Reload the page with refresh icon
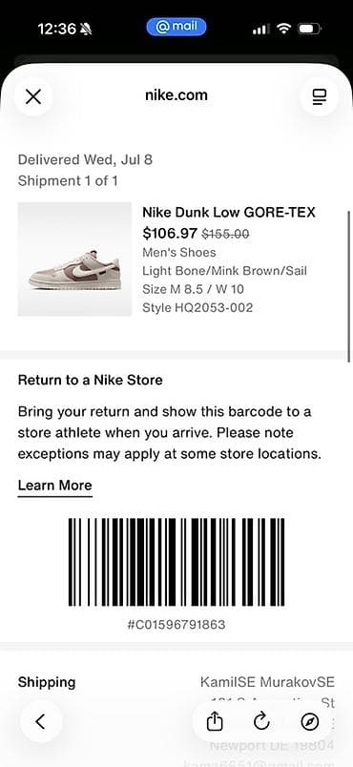The width and height of the screenshot is (353, 767). tap(261, 721)
